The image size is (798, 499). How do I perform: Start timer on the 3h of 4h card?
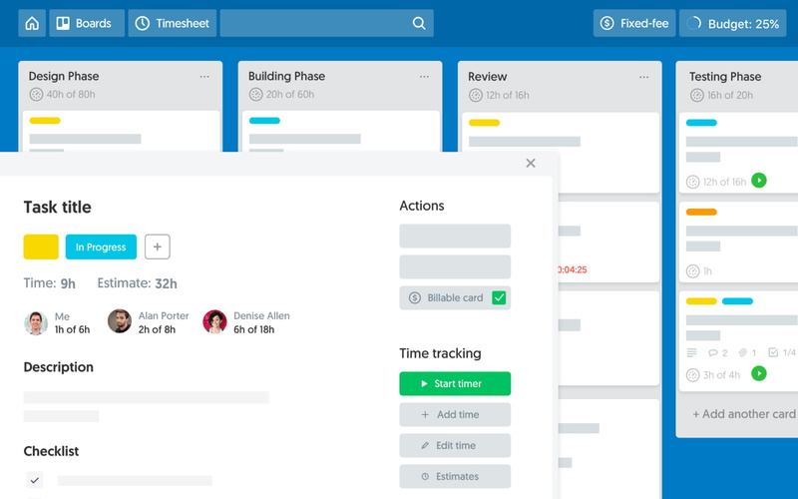pos(759,373)
